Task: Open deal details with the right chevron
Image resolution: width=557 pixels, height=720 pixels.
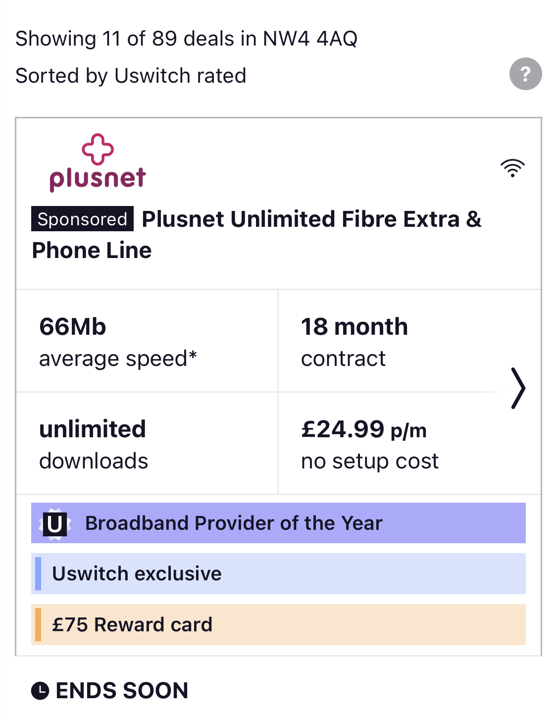Action: click(518, 388)
